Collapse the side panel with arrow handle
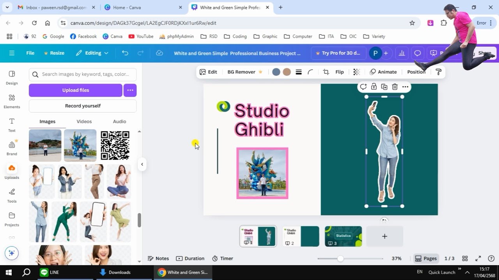The image size is (499, 280). click(142, 164)
